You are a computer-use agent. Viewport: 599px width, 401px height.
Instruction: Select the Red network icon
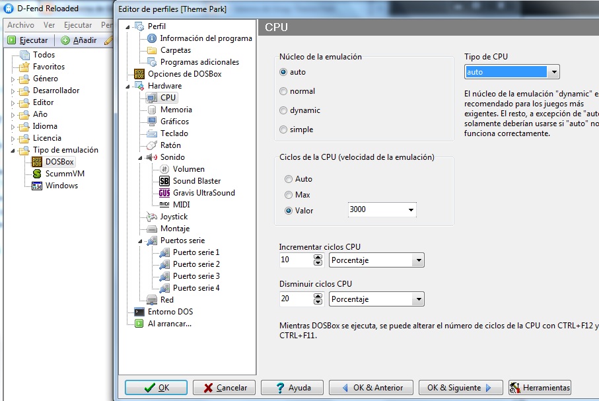click(x=152, y=300)
